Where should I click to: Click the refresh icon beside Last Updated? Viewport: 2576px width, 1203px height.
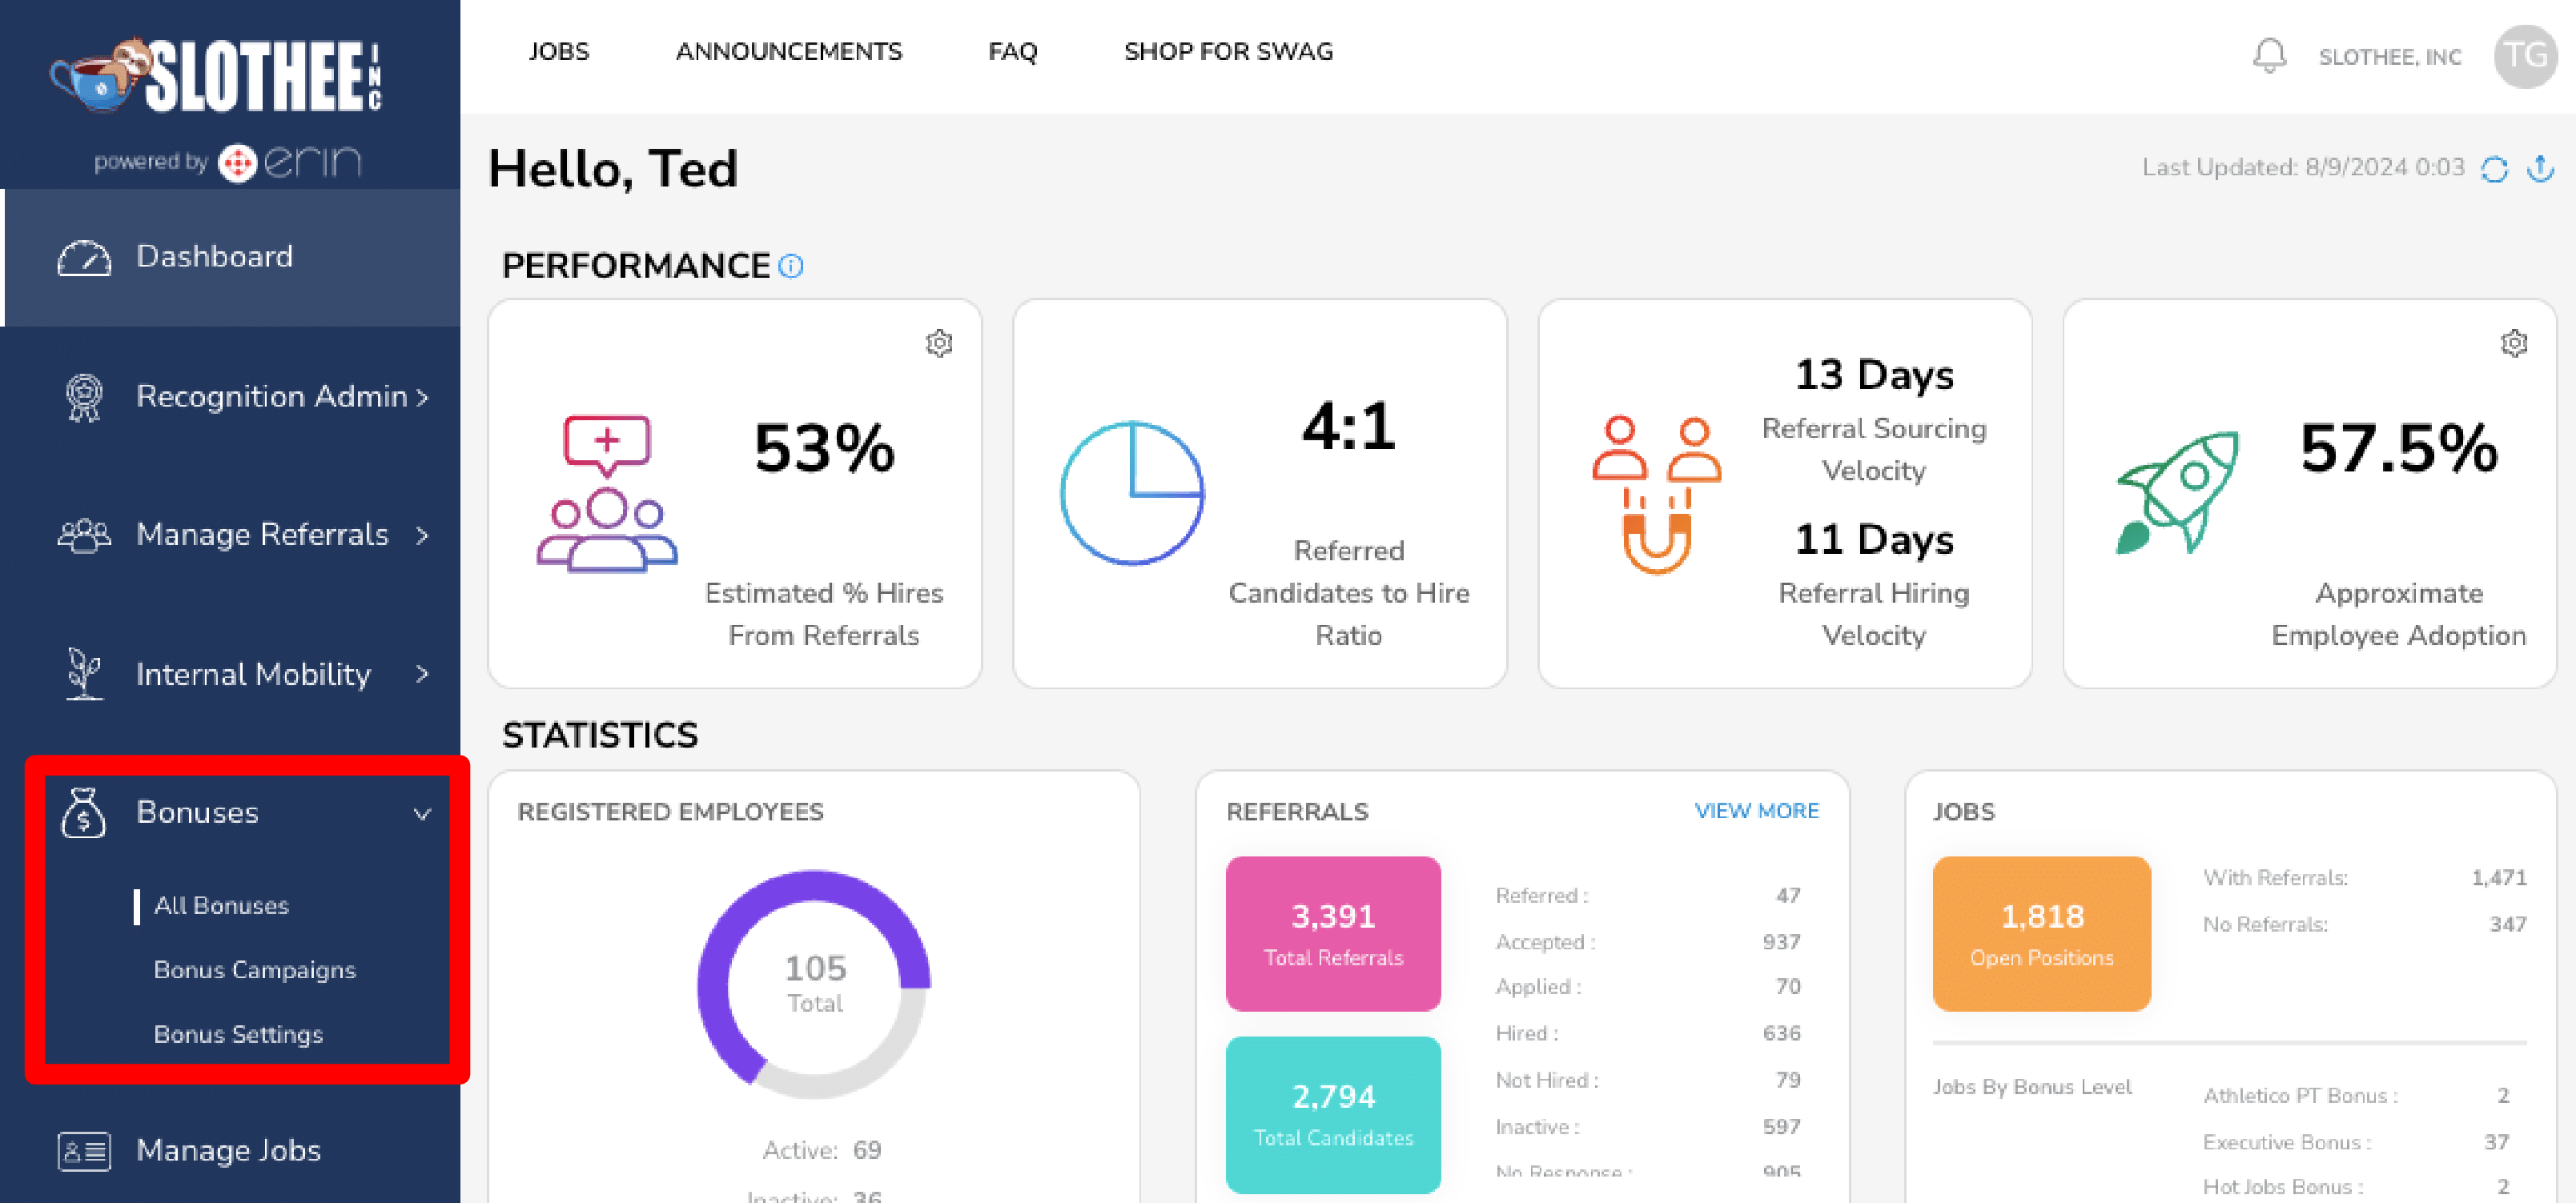2494,169
